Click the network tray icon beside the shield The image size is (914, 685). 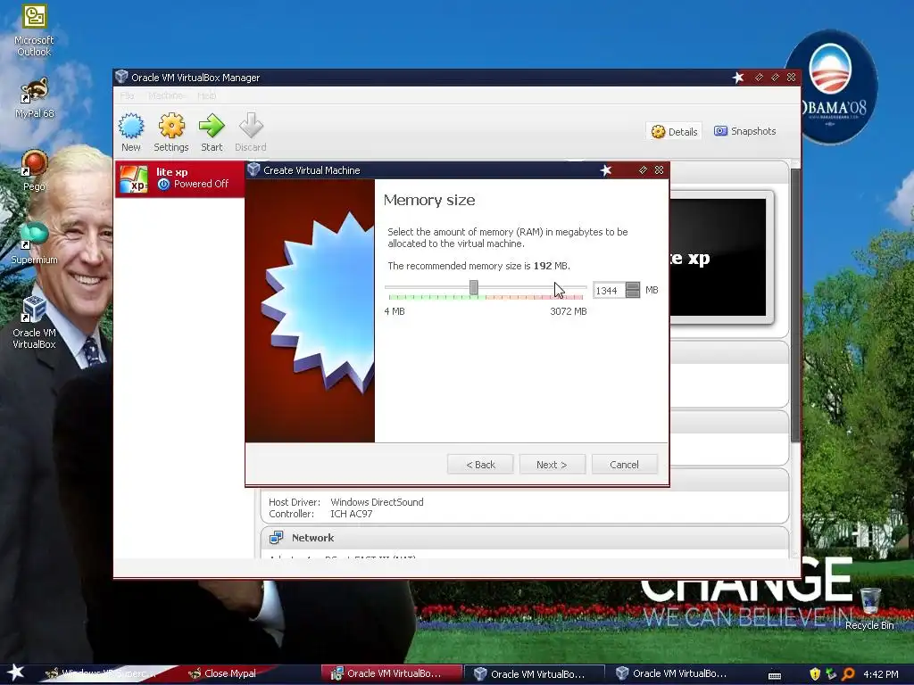click(x=831, y=674)
